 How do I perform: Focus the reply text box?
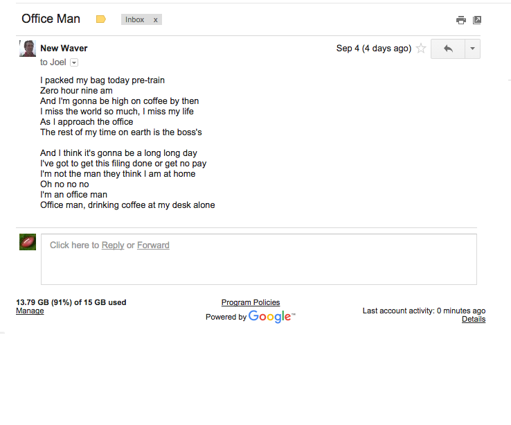(259, 259)
